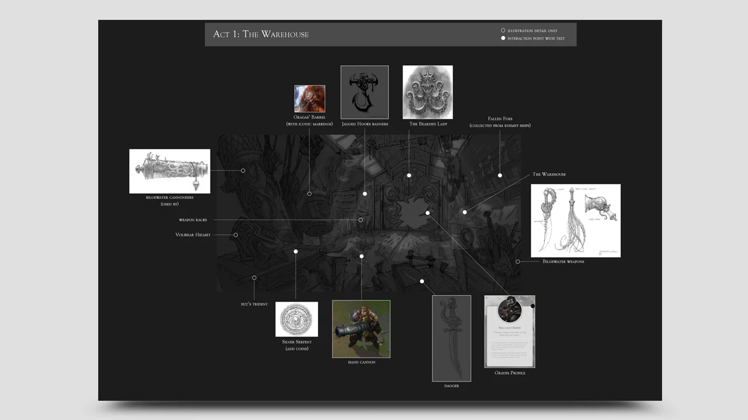Click the filled circle in the legend
748x420 pixels.
pos(503,38)
